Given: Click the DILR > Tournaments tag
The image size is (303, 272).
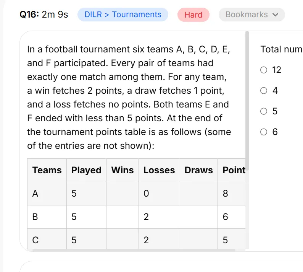Looking at the screenshot, I should [x=123, y=15].
